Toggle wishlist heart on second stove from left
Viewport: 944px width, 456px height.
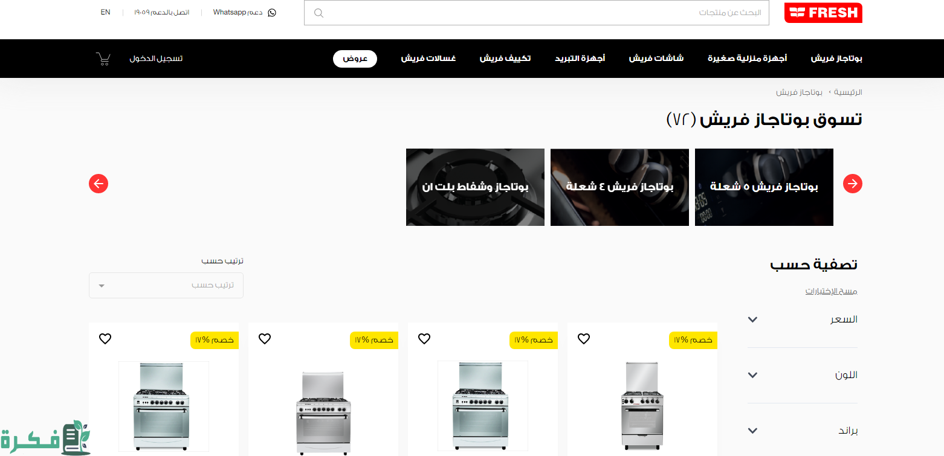(x=265, y=339)
